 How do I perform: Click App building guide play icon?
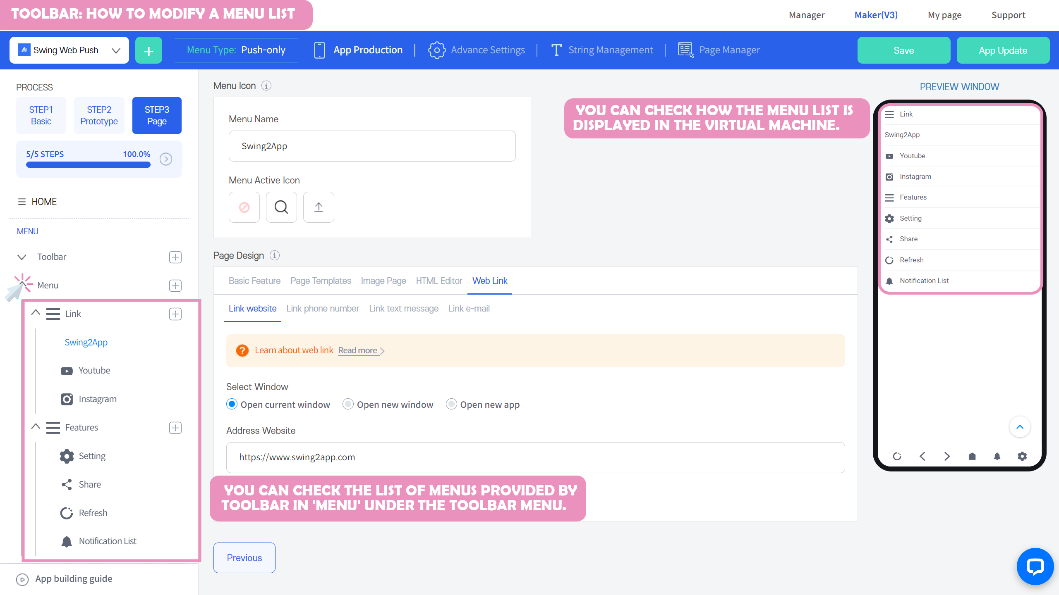pos(22,579)
